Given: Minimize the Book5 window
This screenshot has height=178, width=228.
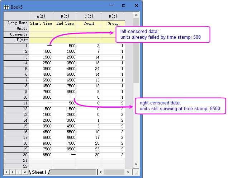Looking at the screenshot, I should pyautogui.click(x=111, y=5).
